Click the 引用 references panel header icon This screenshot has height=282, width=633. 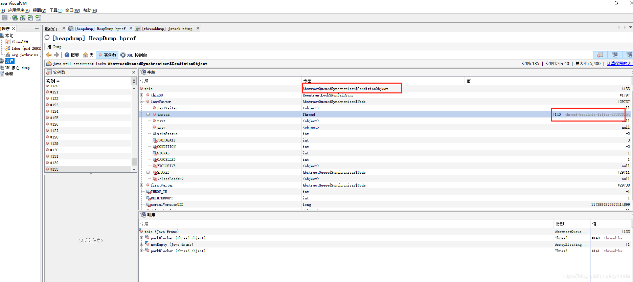click(x=143, y=215)
